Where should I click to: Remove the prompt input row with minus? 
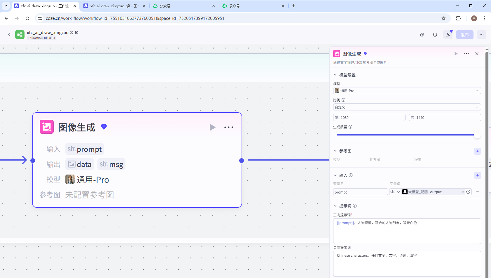click(478, 192)
